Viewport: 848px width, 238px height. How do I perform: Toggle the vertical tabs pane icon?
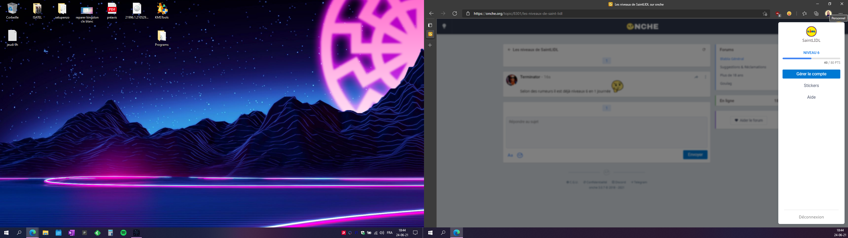(x=430, y=25)
